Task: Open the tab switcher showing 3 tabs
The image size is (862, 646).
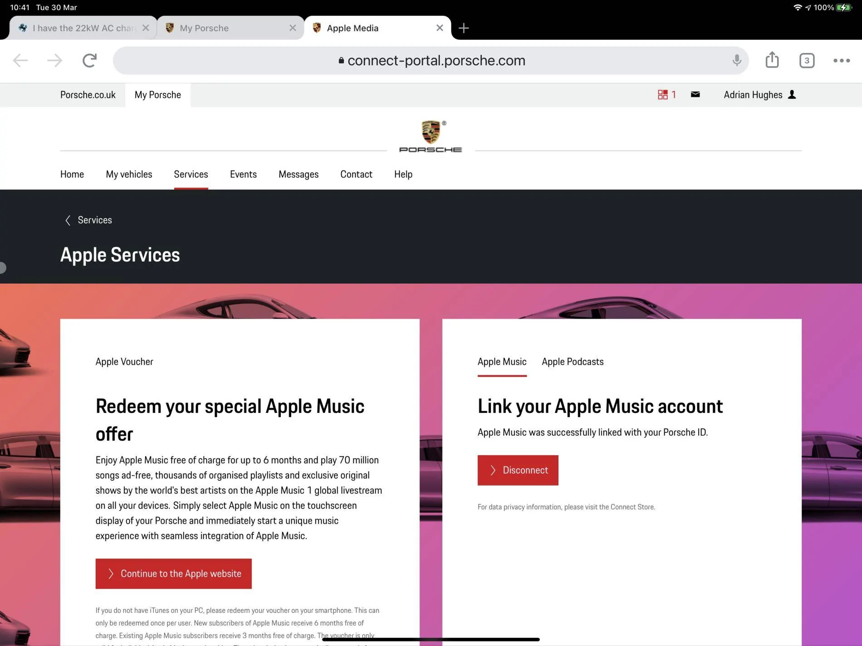Action: (x=807, y=60)
